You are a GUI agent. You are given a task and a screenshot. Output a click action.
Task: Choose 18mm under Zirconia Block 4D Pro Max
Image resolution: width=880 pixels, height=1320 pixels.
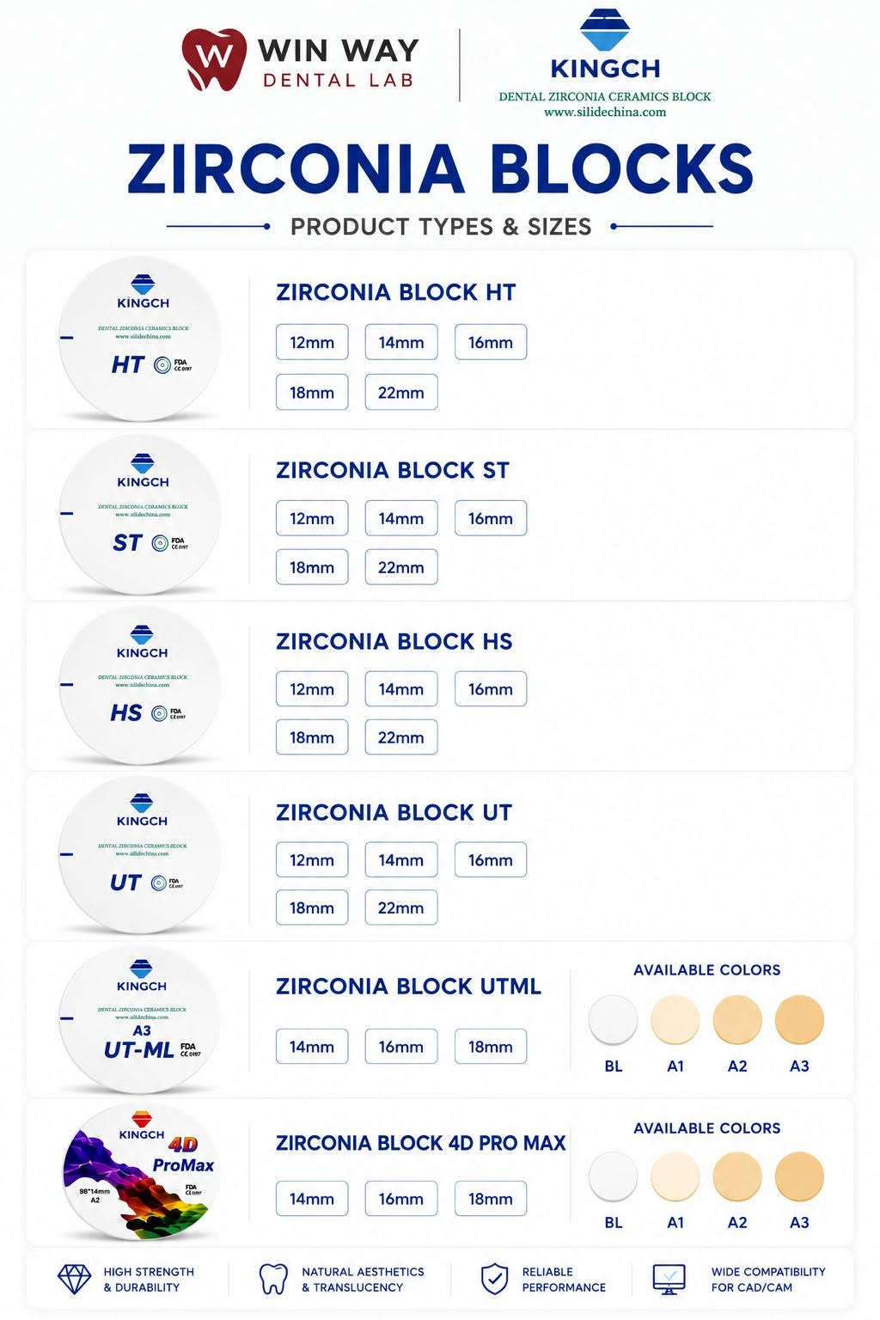[x=491, y=1199]
